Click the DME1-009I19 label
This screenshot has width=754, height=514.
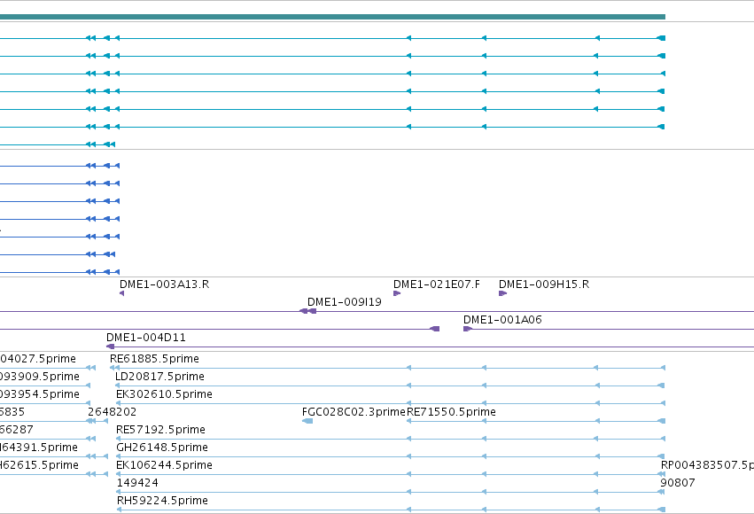point(345,302)
